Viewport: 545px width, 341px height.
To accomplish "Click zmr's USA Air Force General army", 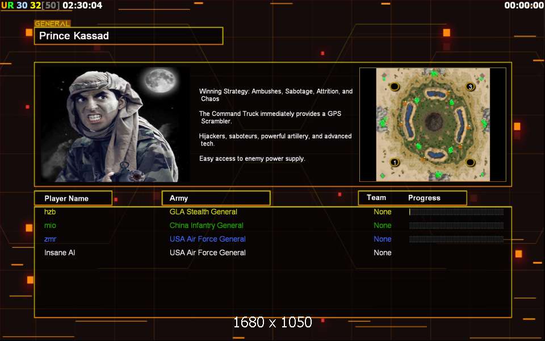I will tap(208, 239).
